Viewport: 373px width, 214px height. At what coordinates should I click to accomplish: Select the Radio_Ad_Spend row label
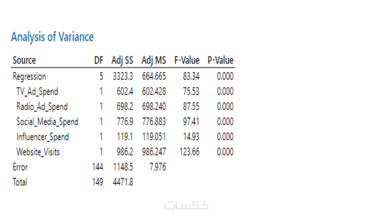(x=42, y=107)
